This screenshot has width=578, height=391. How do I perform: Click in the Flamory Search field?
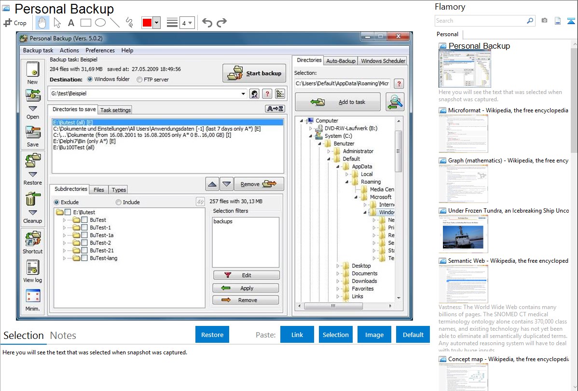(481, 21)
